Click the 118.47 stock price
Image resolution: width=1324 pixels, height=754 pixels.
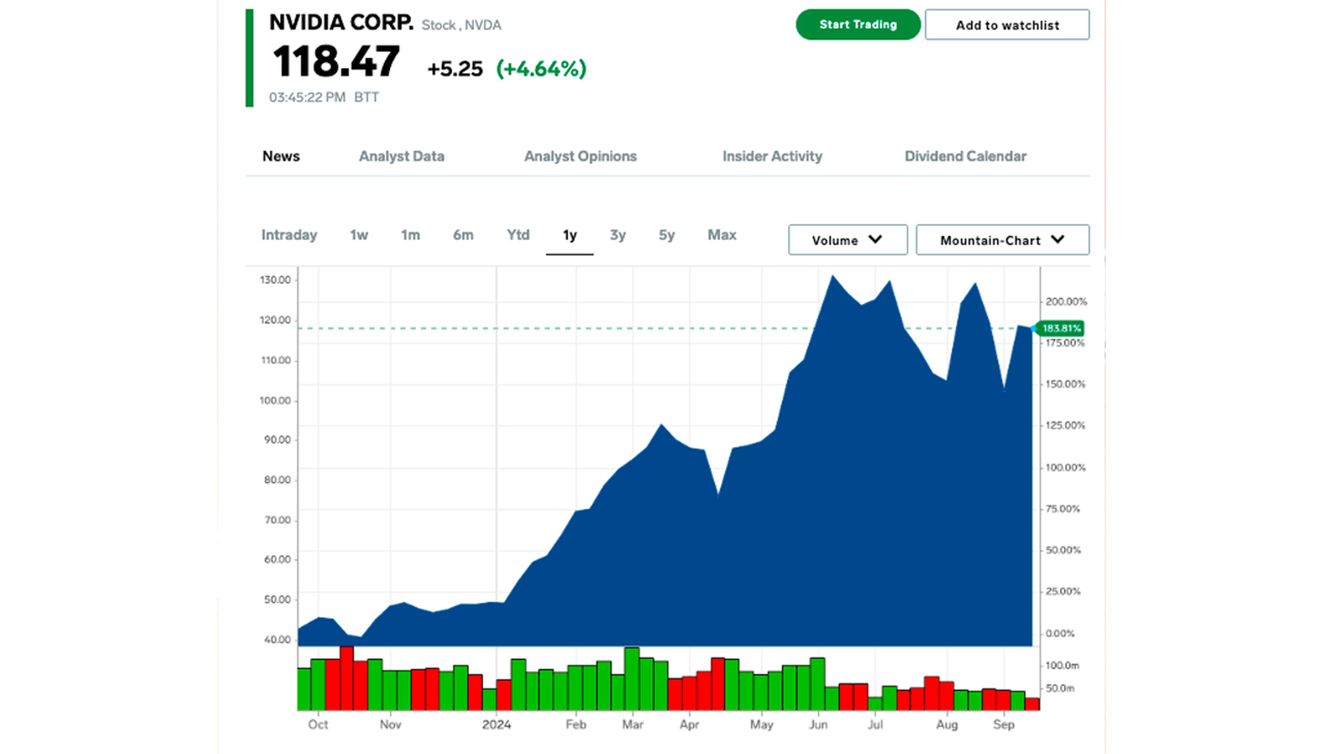336,61
